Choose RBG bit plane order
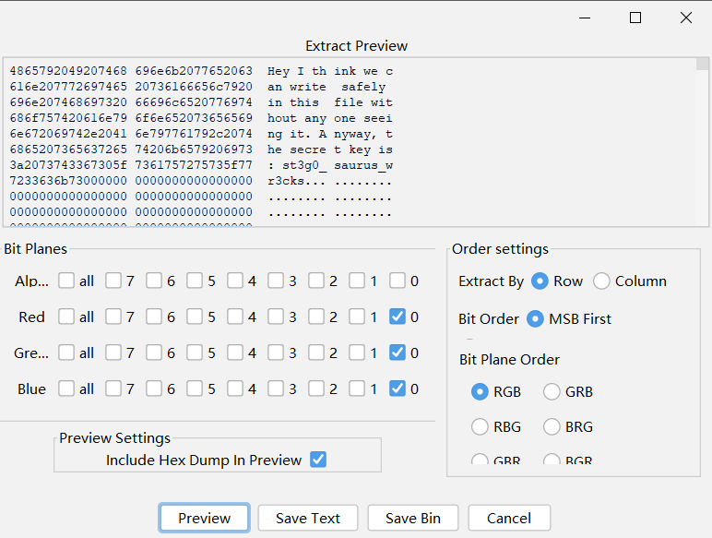This screenshot has width=712, height=538. click(x=480, y=426)
